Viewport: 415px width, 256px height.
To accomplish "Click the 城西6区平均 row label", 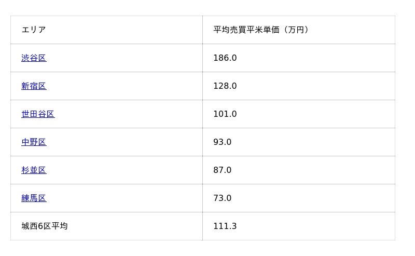I will pyautogui.click(x=45, y=226).
